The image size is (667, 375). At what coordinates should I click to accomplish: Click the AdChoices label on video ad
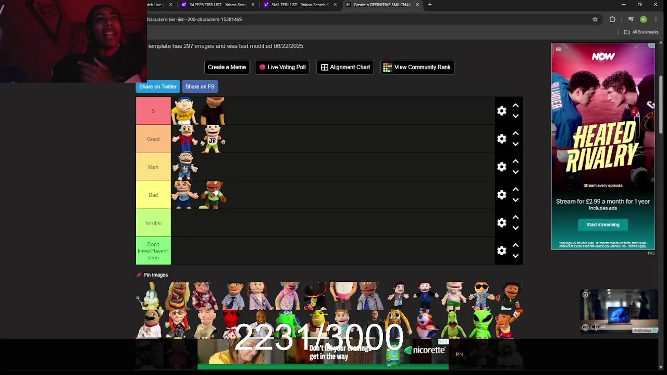click(x=645, y=330)
